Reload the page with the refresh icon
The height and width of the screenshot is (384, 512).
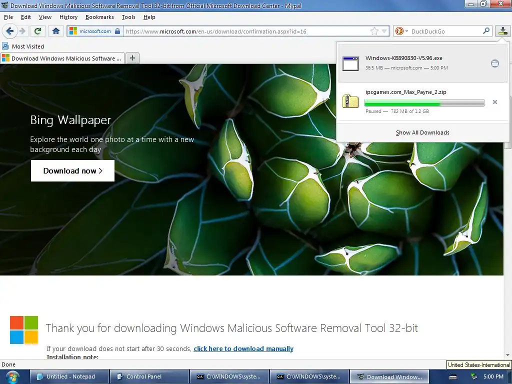pyautogui.click(x=38, y=31)
